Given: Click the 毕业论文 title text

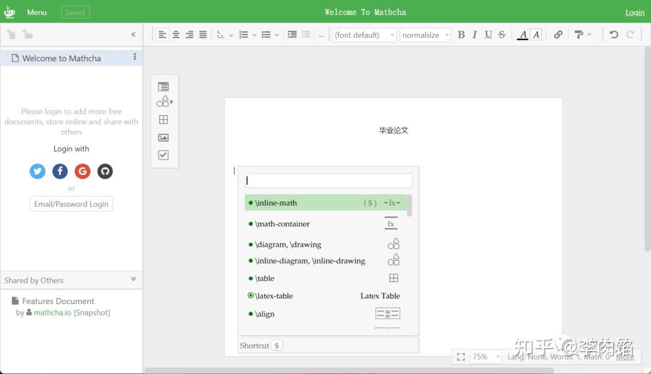Looking at the screenshot, I should coord(394,130).
